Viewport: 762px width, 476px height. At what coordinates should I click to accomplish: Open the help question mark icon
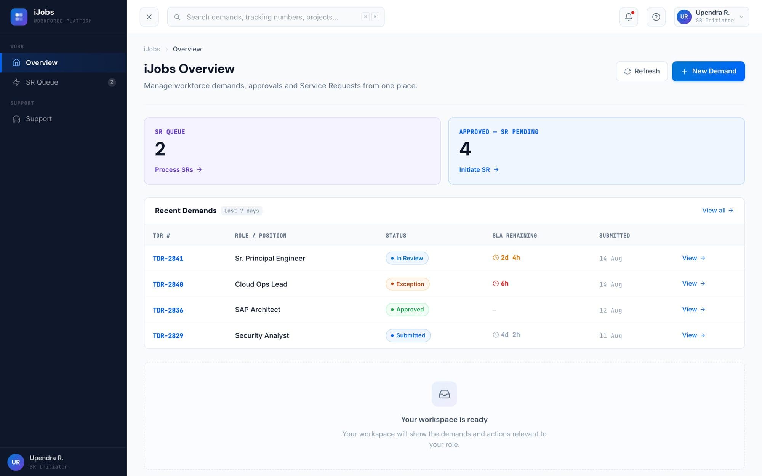pyautogui.click(x=656, y=17)
